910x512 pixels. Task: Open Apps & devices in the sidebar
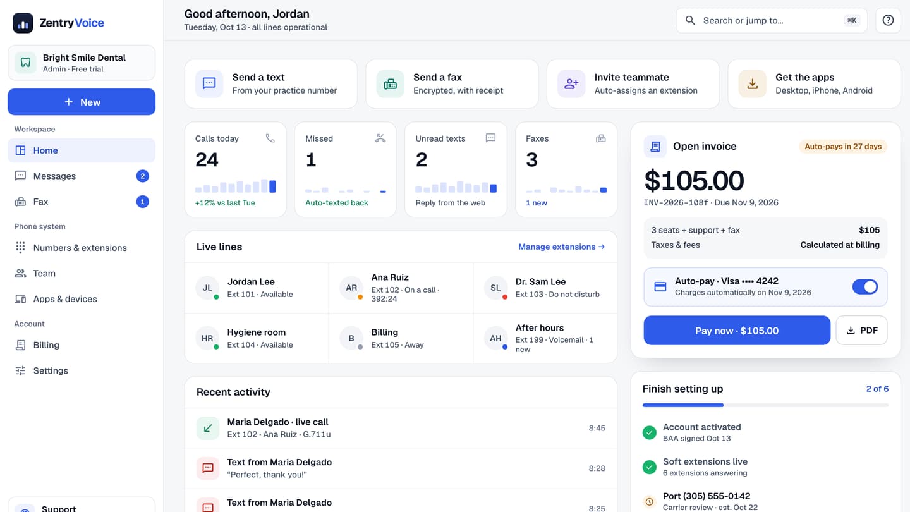pos(82,299)
